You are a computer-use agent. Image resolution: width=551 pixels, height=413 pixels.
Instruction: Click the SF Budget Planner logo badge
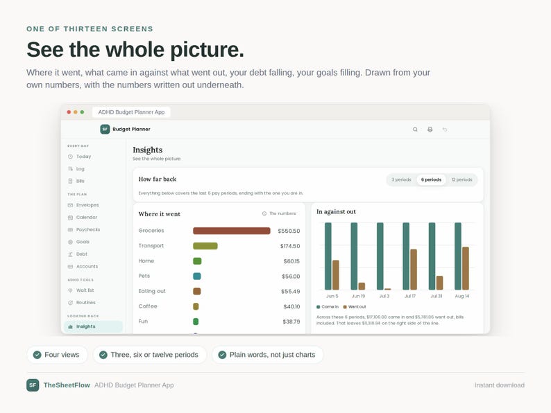(105, 129)
